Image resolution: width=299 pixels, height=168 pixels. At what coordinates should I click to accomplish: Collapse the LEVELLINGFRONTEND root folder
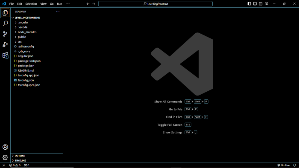point(37,17)
